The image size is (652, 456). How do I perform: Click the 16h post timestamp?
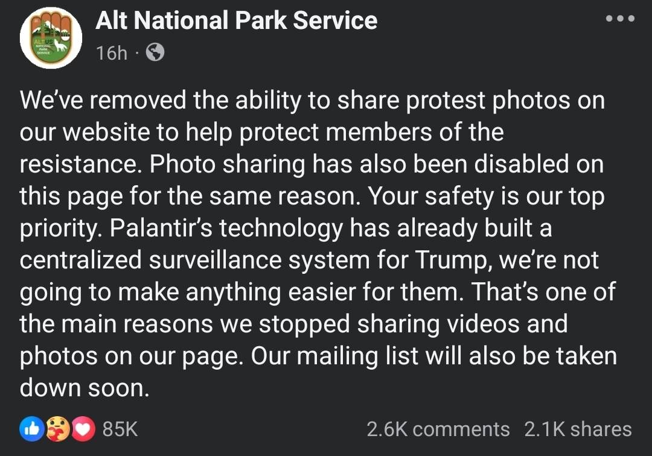112,53
